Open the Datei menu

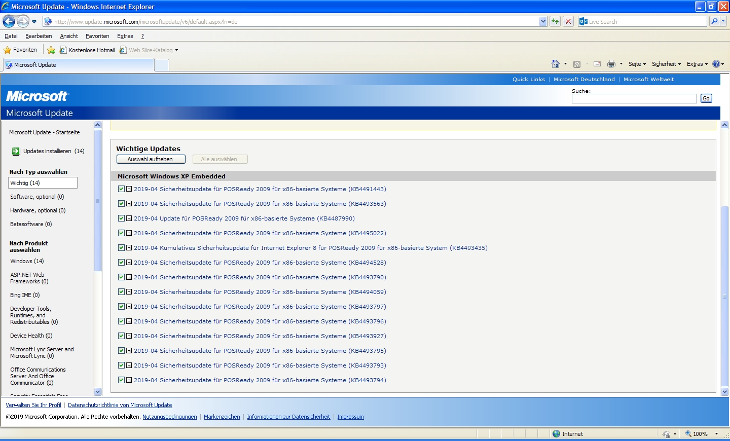[x=11, y=36]
